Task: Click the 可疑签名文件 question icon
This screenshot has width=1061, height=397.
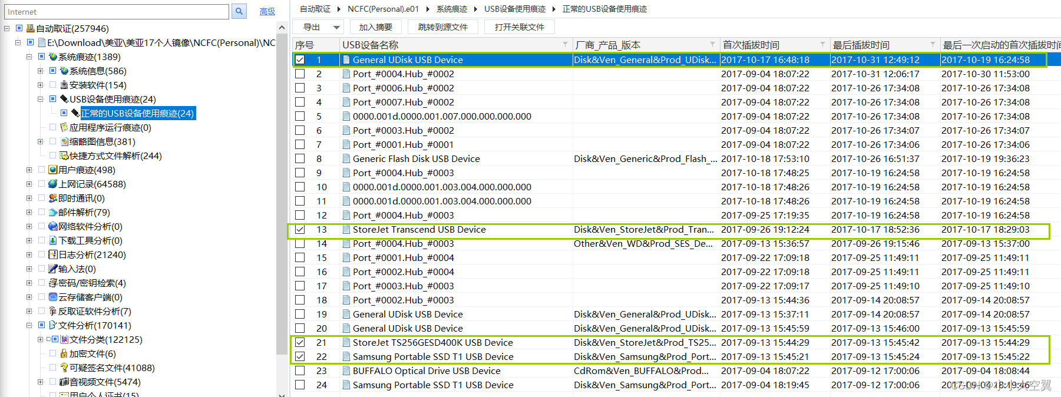Action: (x=64, y=368)
